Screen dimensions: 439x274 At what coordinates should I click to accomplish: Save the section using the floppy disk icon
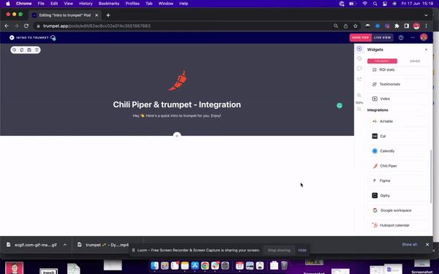[x=29, y=50]
